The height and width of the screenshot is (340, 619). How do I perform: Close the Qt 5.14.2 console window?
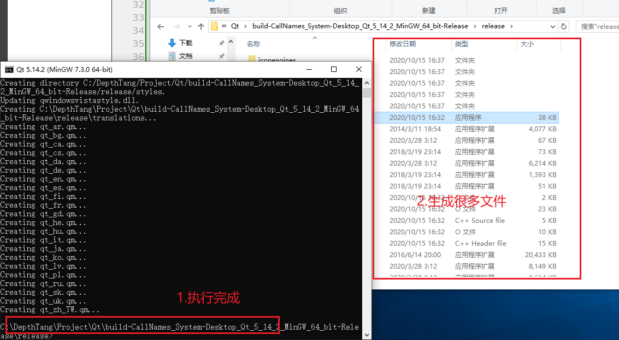(358, 69)
